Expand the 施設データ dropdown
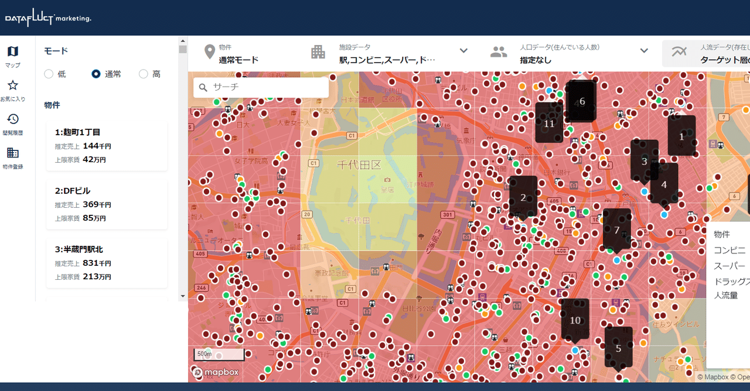 (463, 51)
